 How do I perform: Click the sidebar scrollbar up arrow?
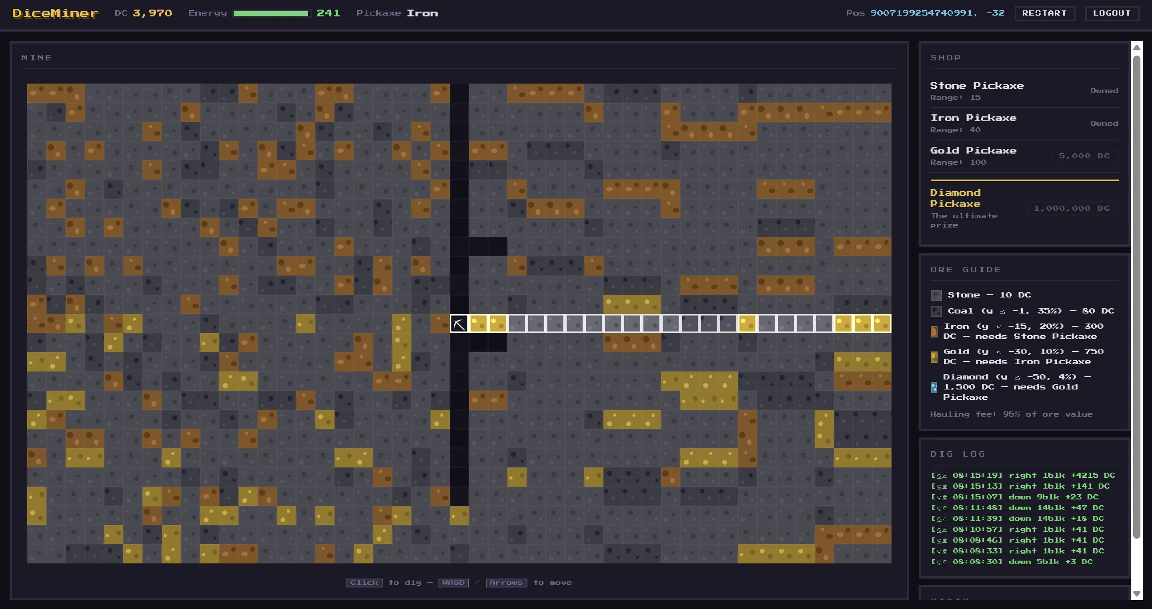point(1136,47)
